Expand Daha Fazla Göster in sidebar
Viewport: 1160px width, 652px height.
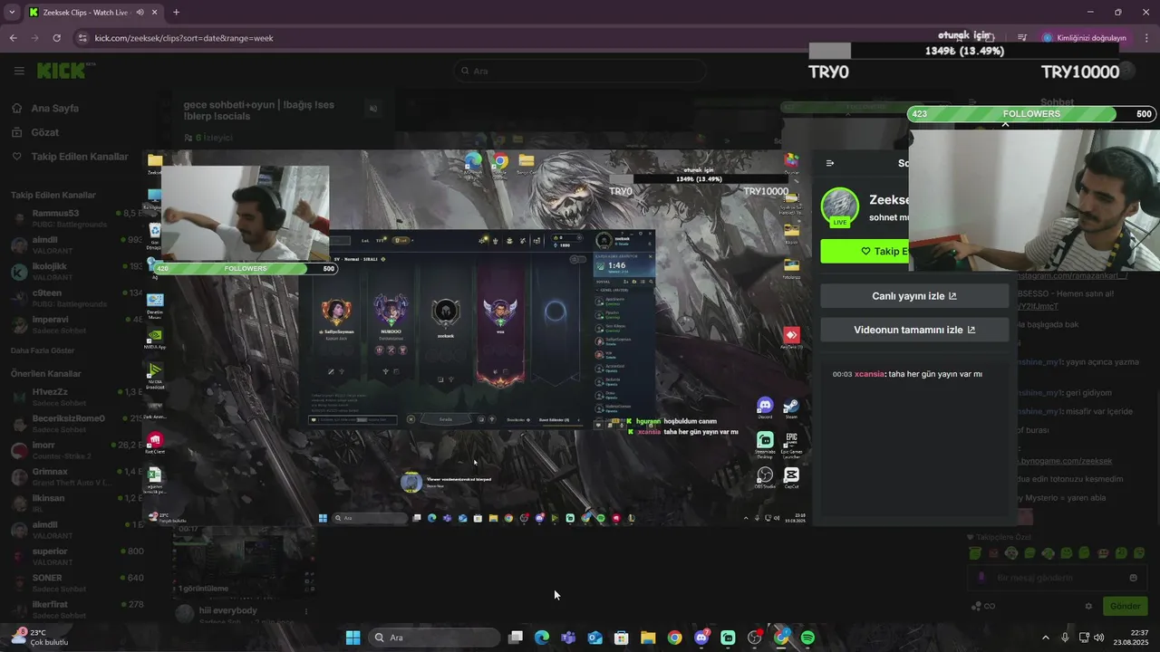(43, 350)
